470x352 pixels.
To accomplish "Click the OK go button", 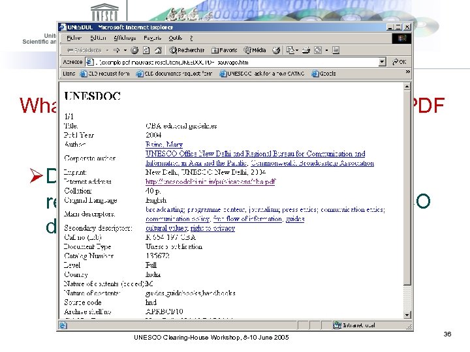I will tap(399, 62).
